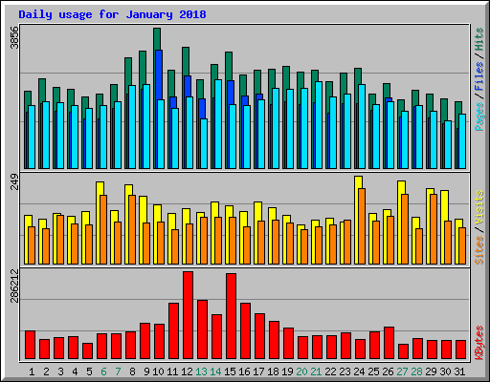
Task: Click green weekend day label 27
Action: (x=402, y=371)
